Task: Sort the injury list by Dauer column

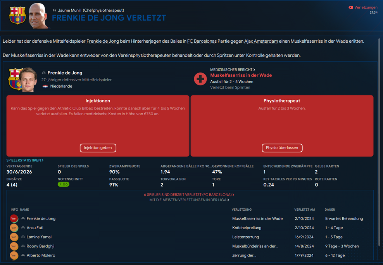Action: (330, 210)
